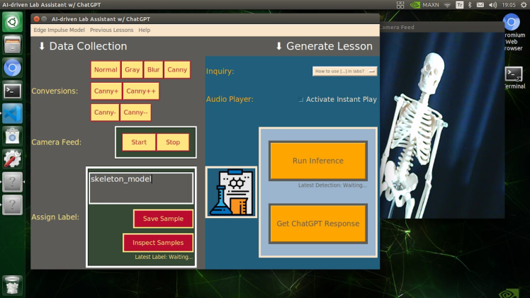Minimize the AI-driven Lab Assistant window
This screenshot has height=298, width=530.
44,19
